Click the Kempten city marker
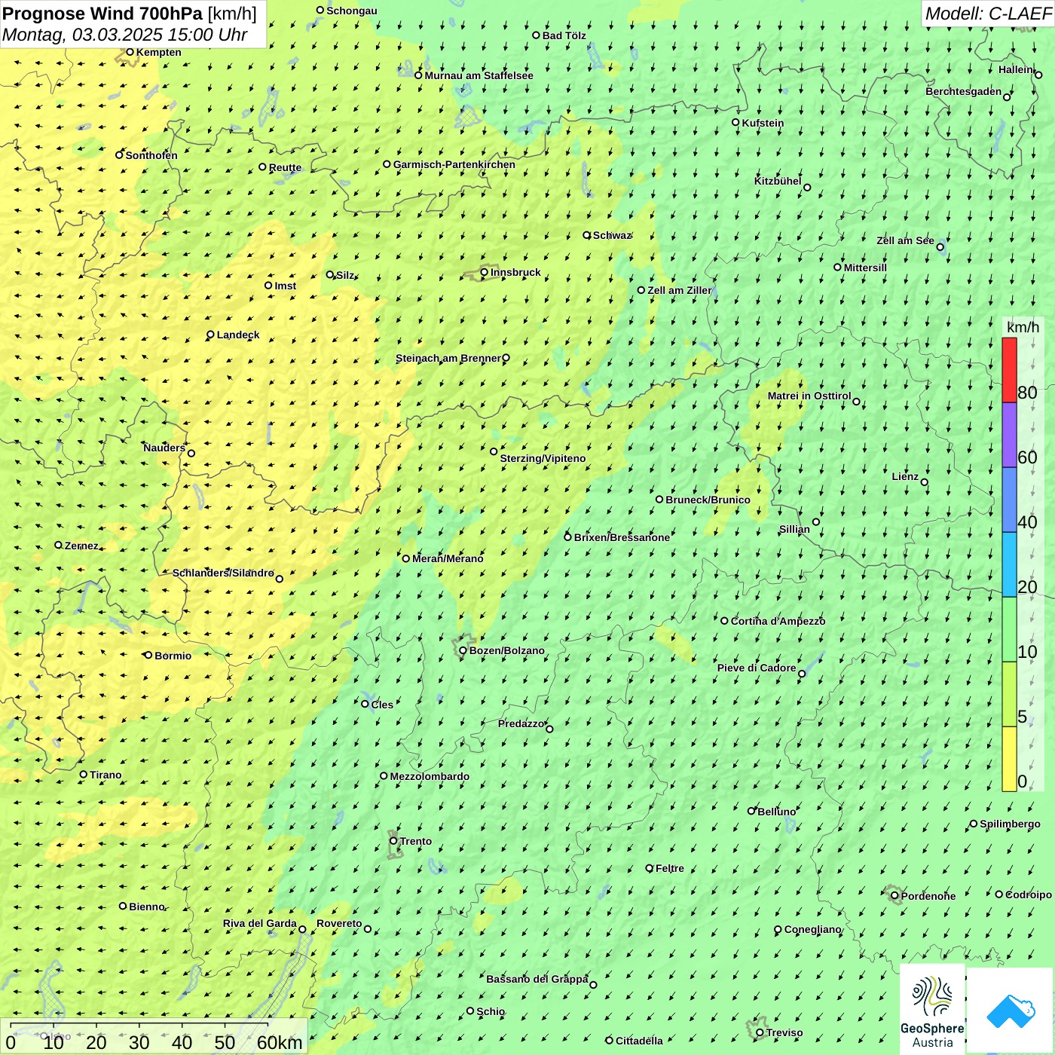The height and width of the screenshot is (1055, 1055). coord(130,52)
